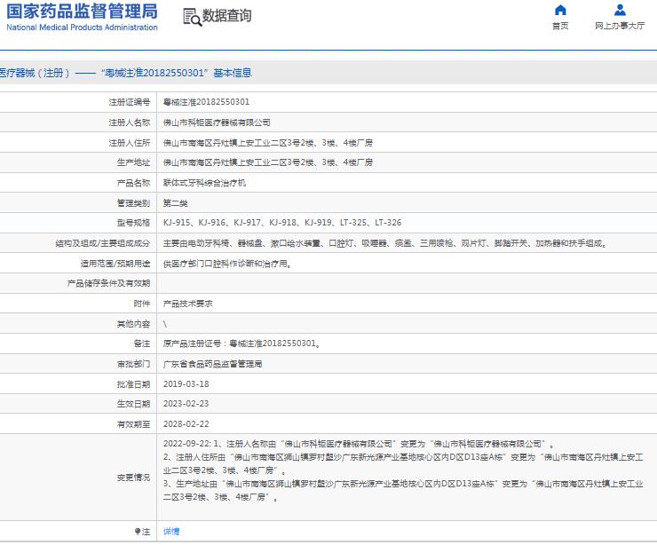Click the 生效日期 row label
Screen dimensions: 657x545
tap(133, 403)
